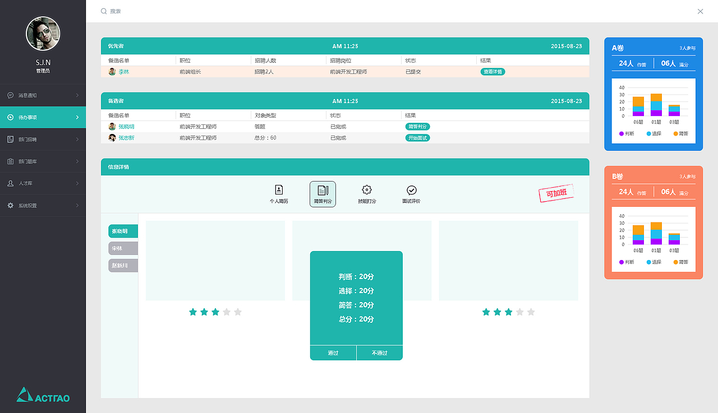Viewport: 718px width, 413px height.
Task: Click 李林's avatar in priority list
Action: tap(112, 72)
